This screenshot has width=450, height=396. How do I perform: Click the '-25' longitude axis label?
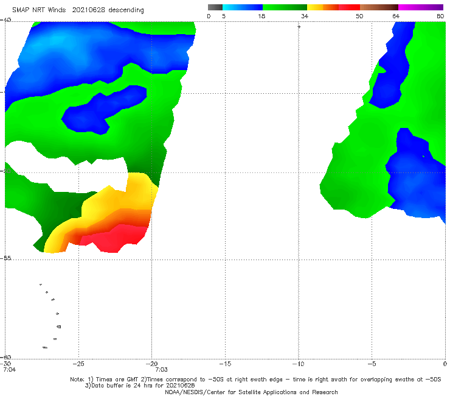(78, 364)
